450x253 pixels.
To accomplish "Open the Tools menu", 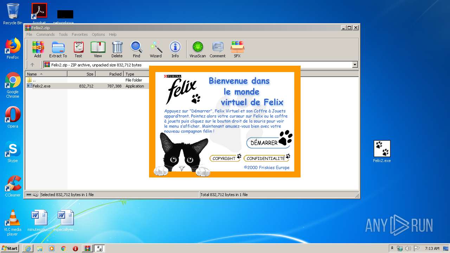I will (63, 34).
